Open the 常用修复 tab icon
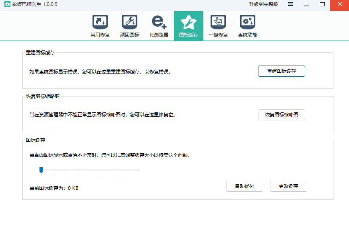 (x=100, y=21)
